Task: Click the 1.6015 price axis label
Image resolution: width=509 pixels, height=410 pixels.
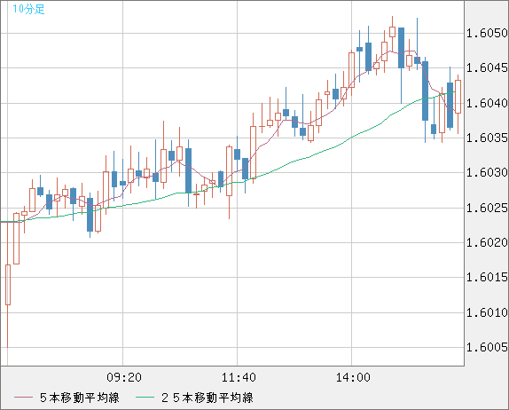Action: [487, 277]
